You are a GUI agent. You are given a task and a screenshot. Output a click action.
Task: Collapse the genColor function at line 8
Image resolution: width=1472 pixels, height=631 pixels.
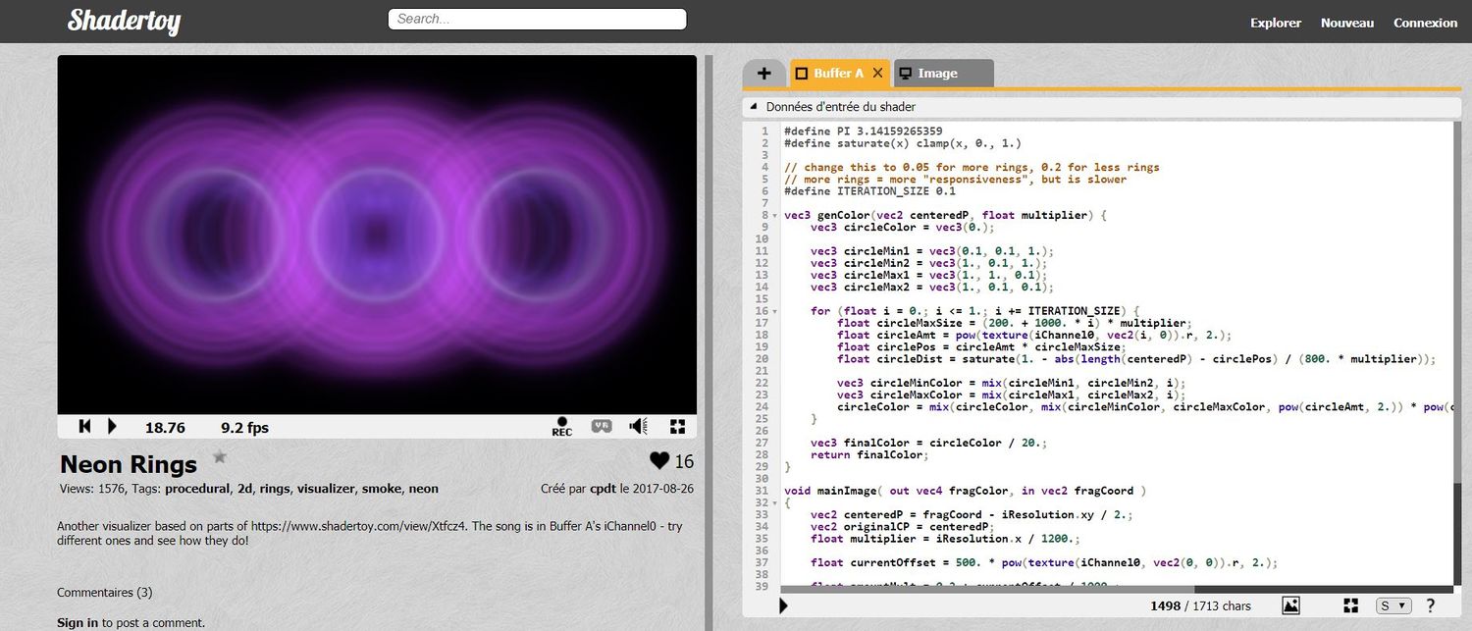[776, 215]
